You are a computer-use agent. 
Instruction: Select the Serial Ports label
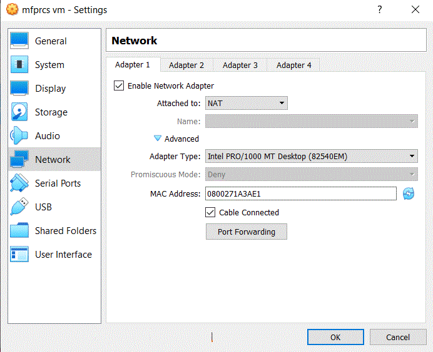58,183
